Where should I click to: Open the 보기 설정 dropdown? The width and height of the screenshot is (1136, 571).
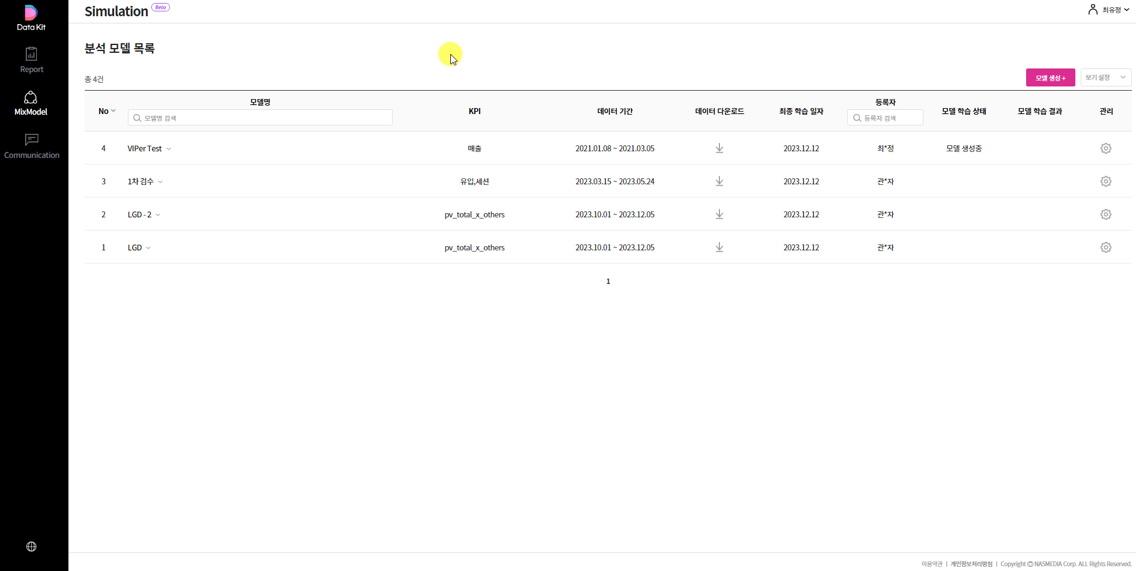[x=1106, y=77]
